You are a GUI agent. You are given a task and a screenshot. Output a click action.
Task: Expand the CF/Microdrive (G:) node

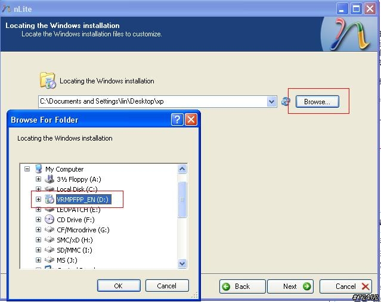click(x=38, y=229)
